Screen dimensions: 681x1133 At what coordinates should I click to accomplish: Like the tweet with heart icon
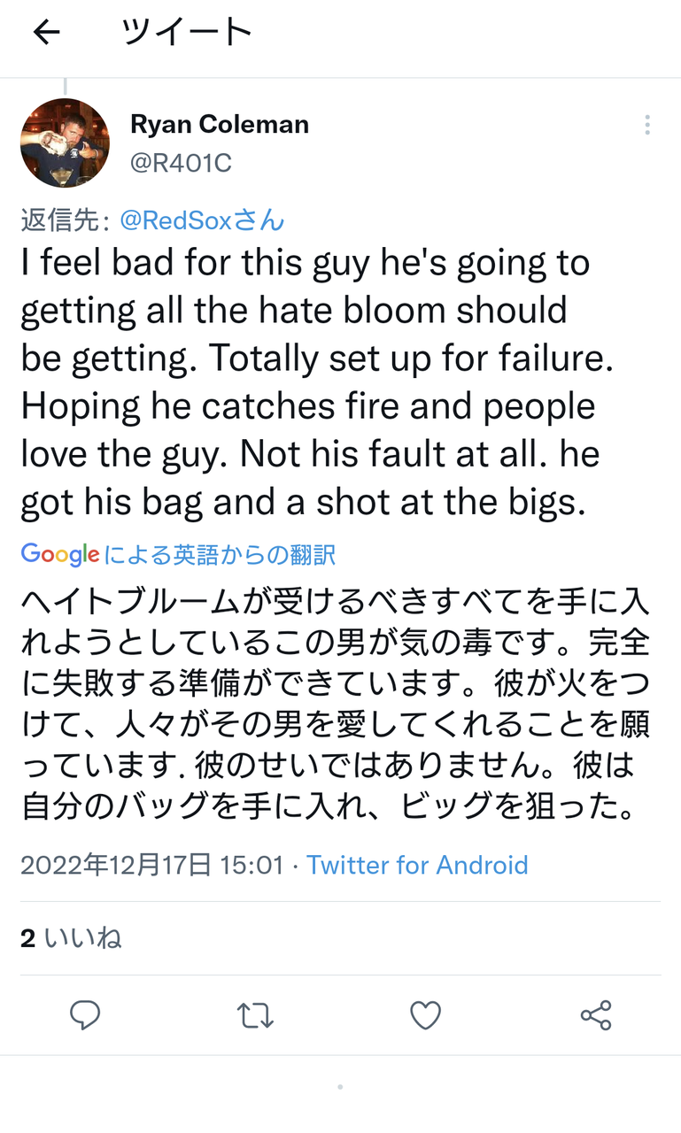point(425,1015)
